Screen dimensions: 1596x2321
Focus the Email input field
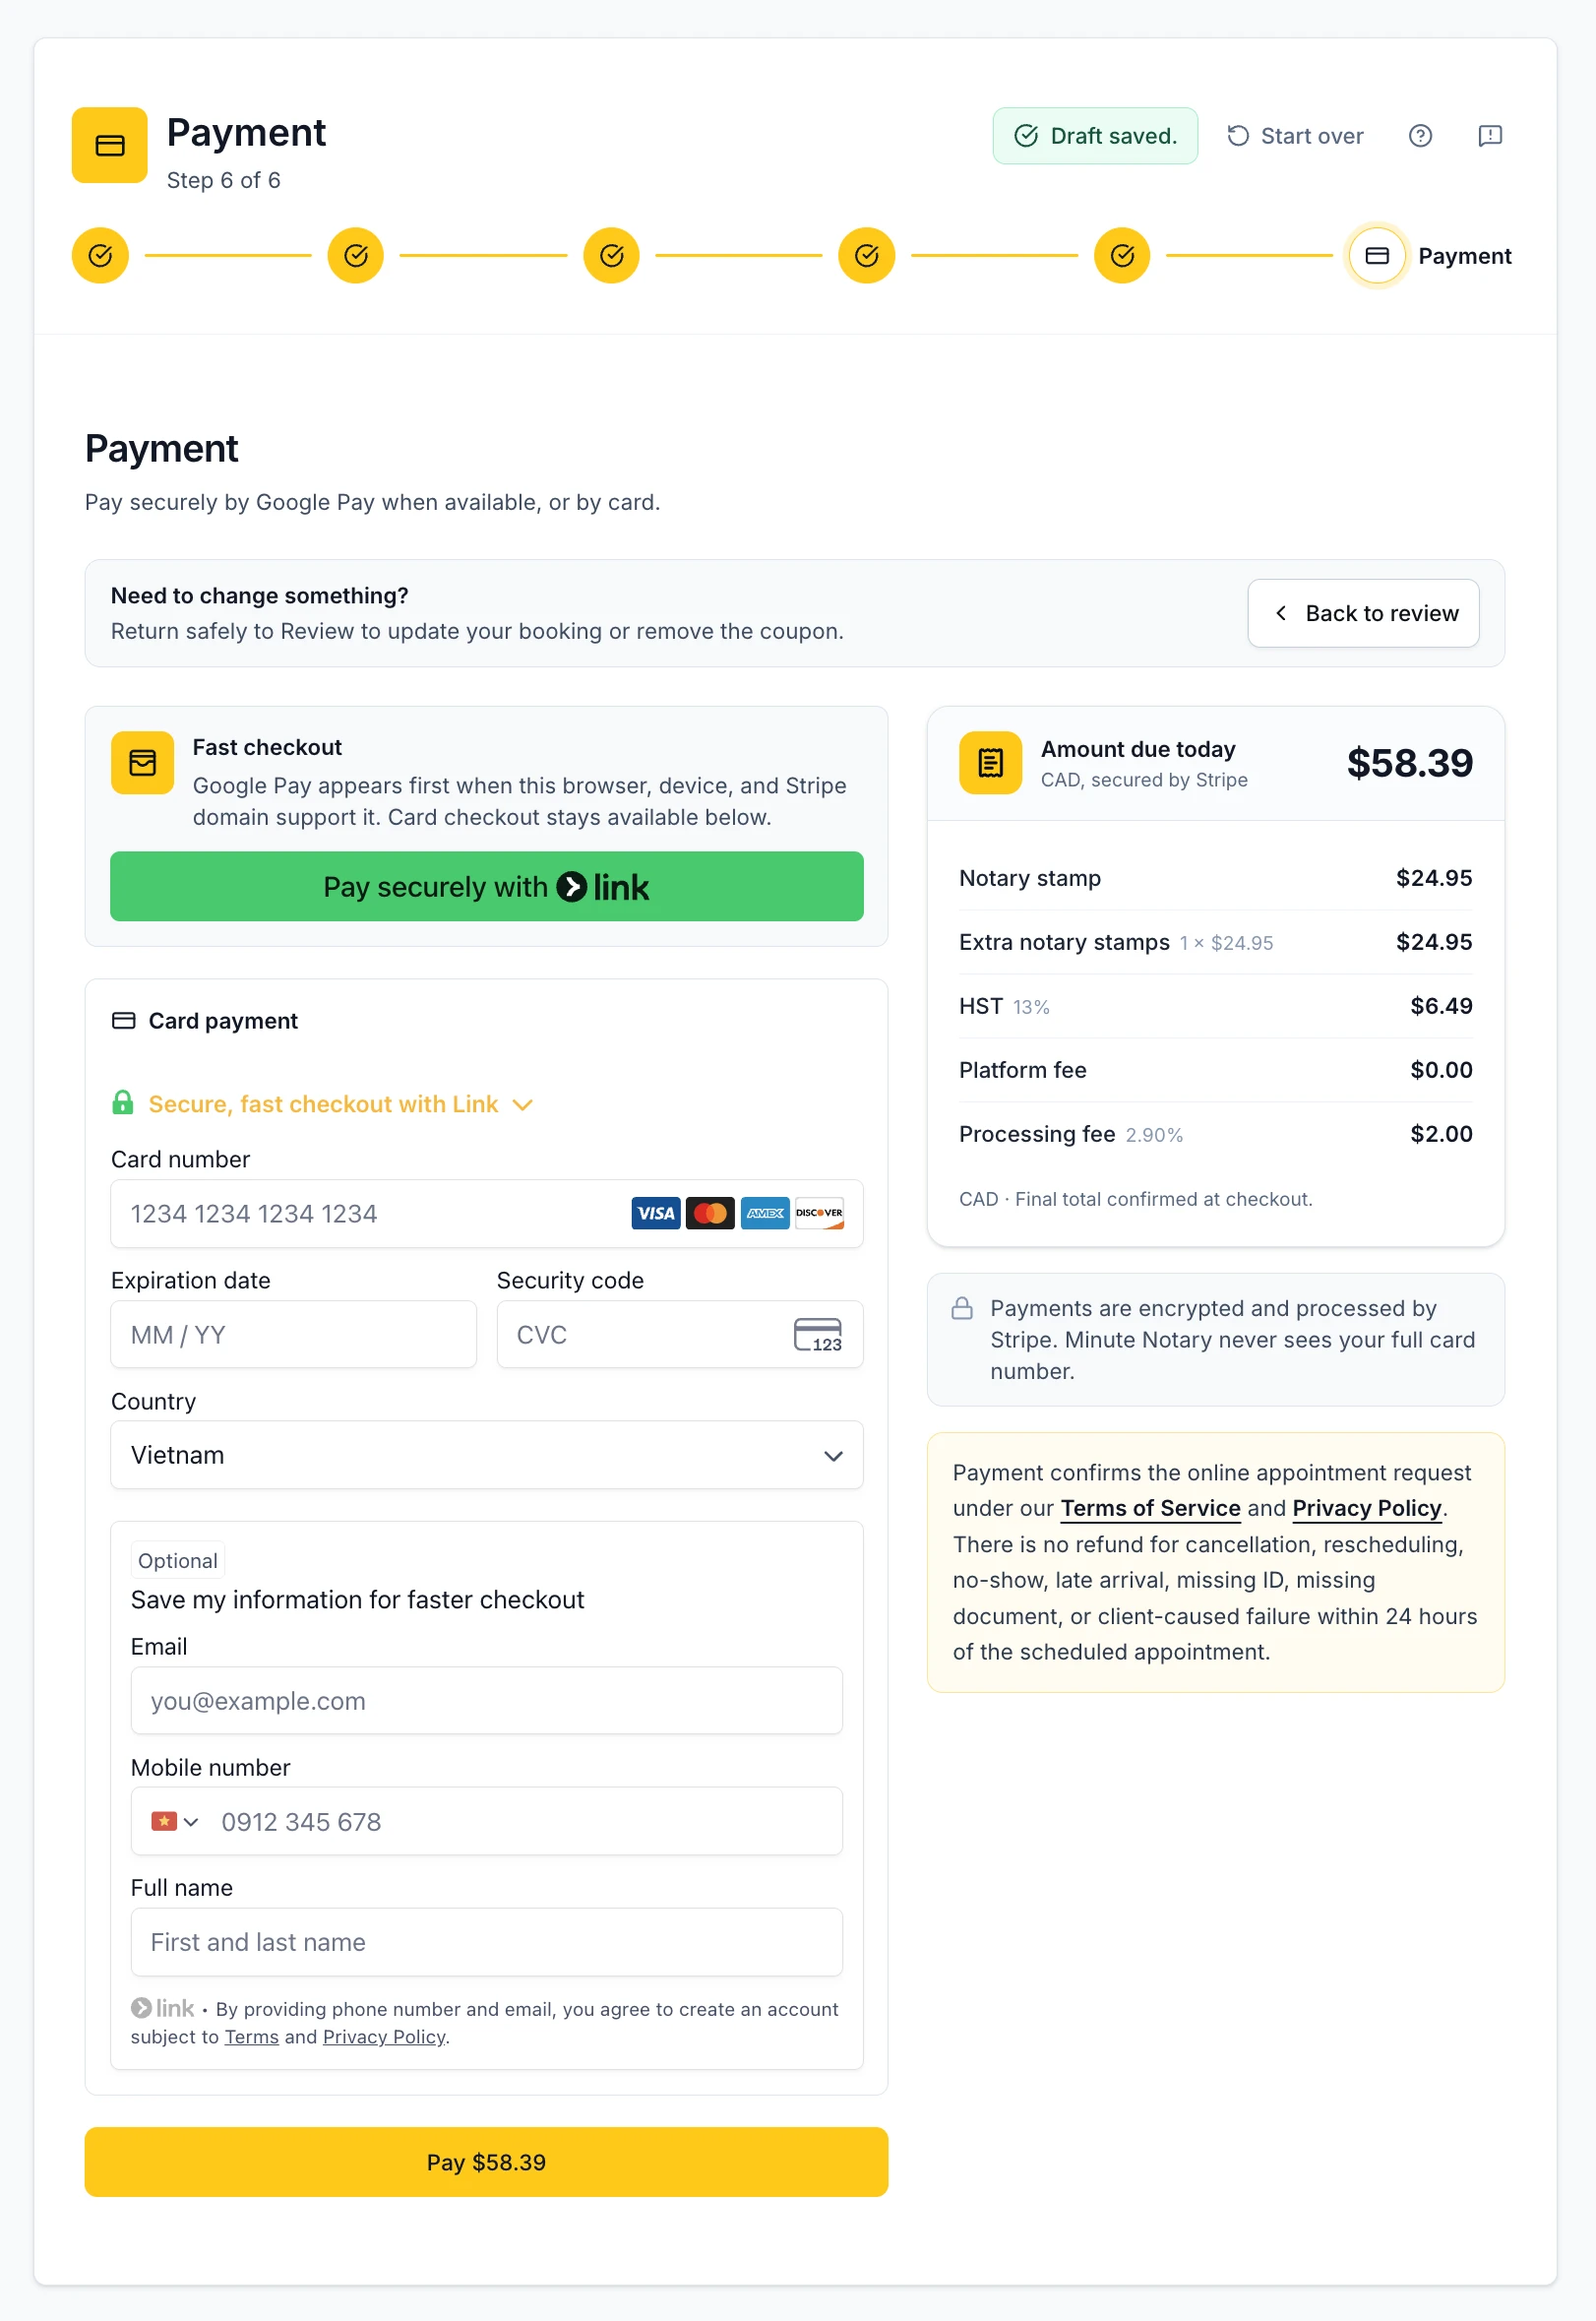click(x=487, y=1701)
